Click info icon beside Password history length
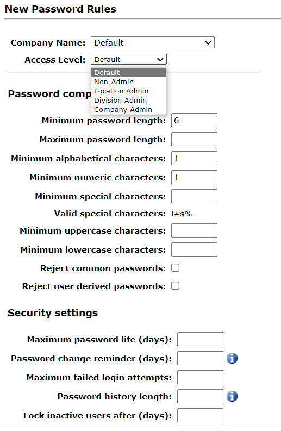 [x=232, y=396]
